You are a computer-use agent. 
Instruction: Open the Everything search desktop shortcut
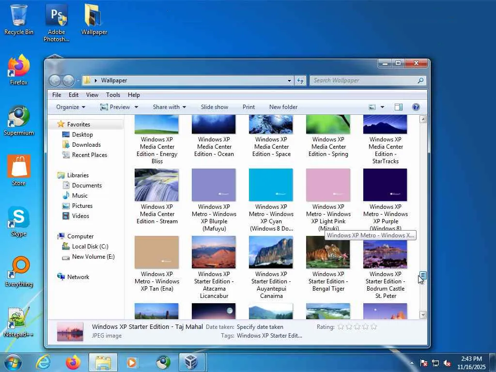(x=19, y=271)
